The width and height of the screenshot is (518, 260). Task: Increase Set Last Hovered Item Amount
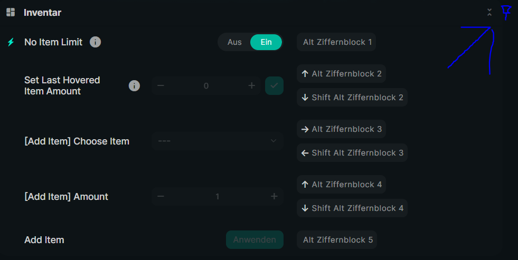(251, 85)
